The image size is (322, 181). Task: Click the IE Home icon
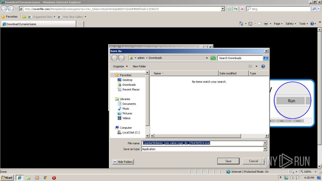click(x=241, y=24)
